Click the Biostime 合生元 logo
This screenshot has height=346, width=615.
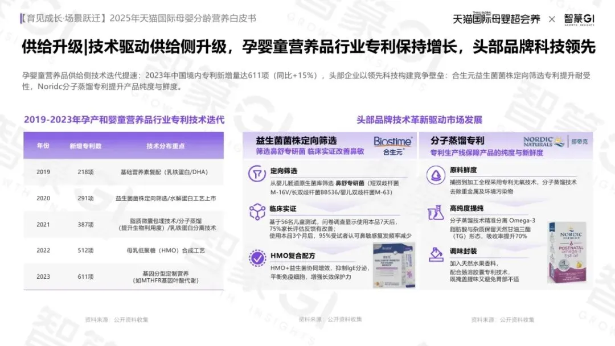coord(392,145)
